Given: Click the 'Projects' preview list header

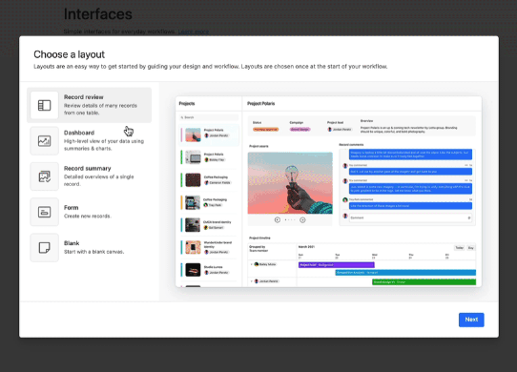Looking at the screenshot, I should point(187,104).
